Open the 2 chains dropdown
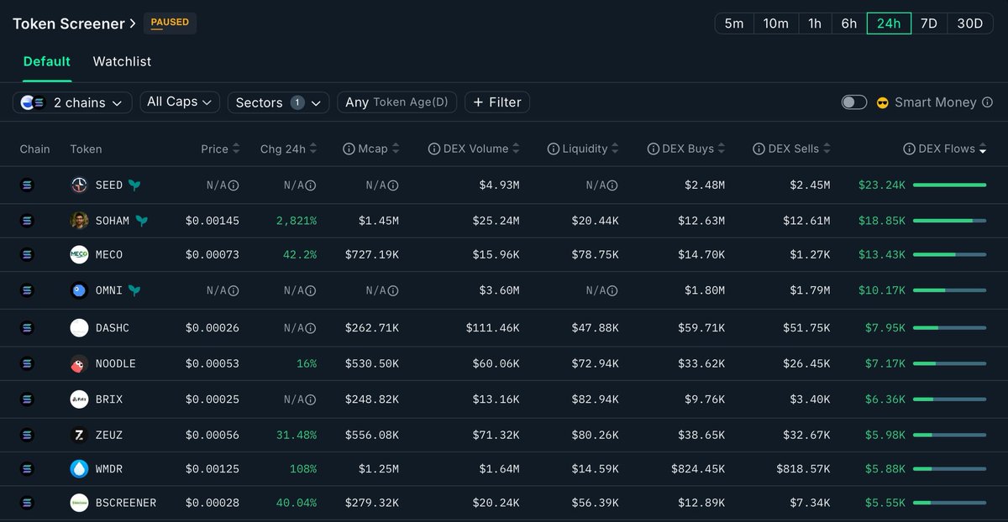This screenshot has width=1008, height=522. pos(72,102)
